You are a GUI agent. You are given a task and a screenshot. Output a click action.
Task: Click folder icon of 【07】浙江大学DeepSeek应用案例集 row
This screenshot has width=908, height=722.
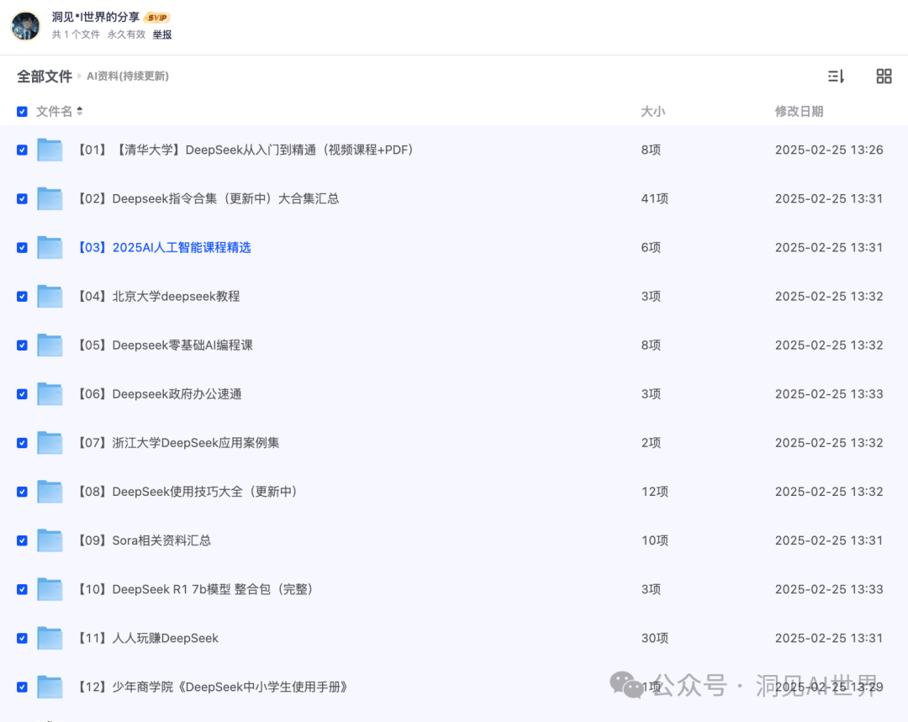point(50,443)
